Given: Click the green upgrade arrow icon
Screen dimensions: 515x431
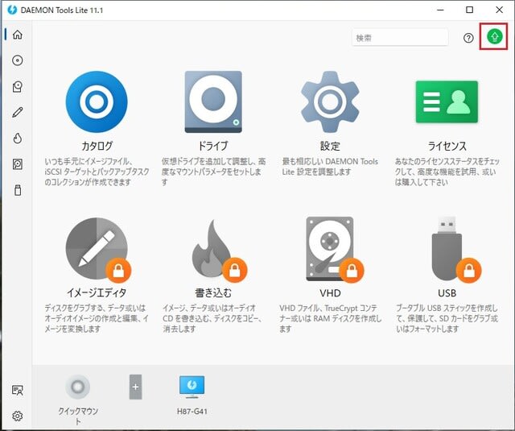Looking at the screenshot, I should point(495,36).
